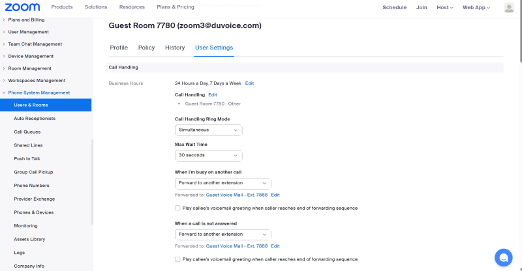Image resolution: width=522 pixels, height=271 pixels.
Task: Expand Phone System Management section arrow
Action: 4,93
